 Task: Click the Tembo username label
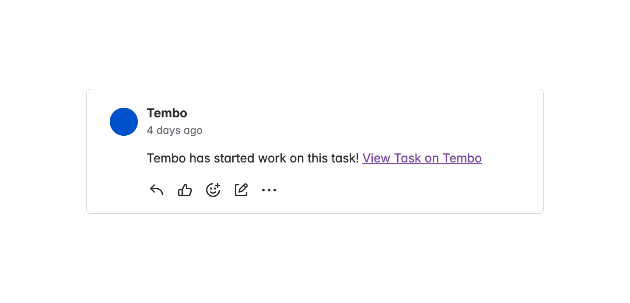pos(167,113)
